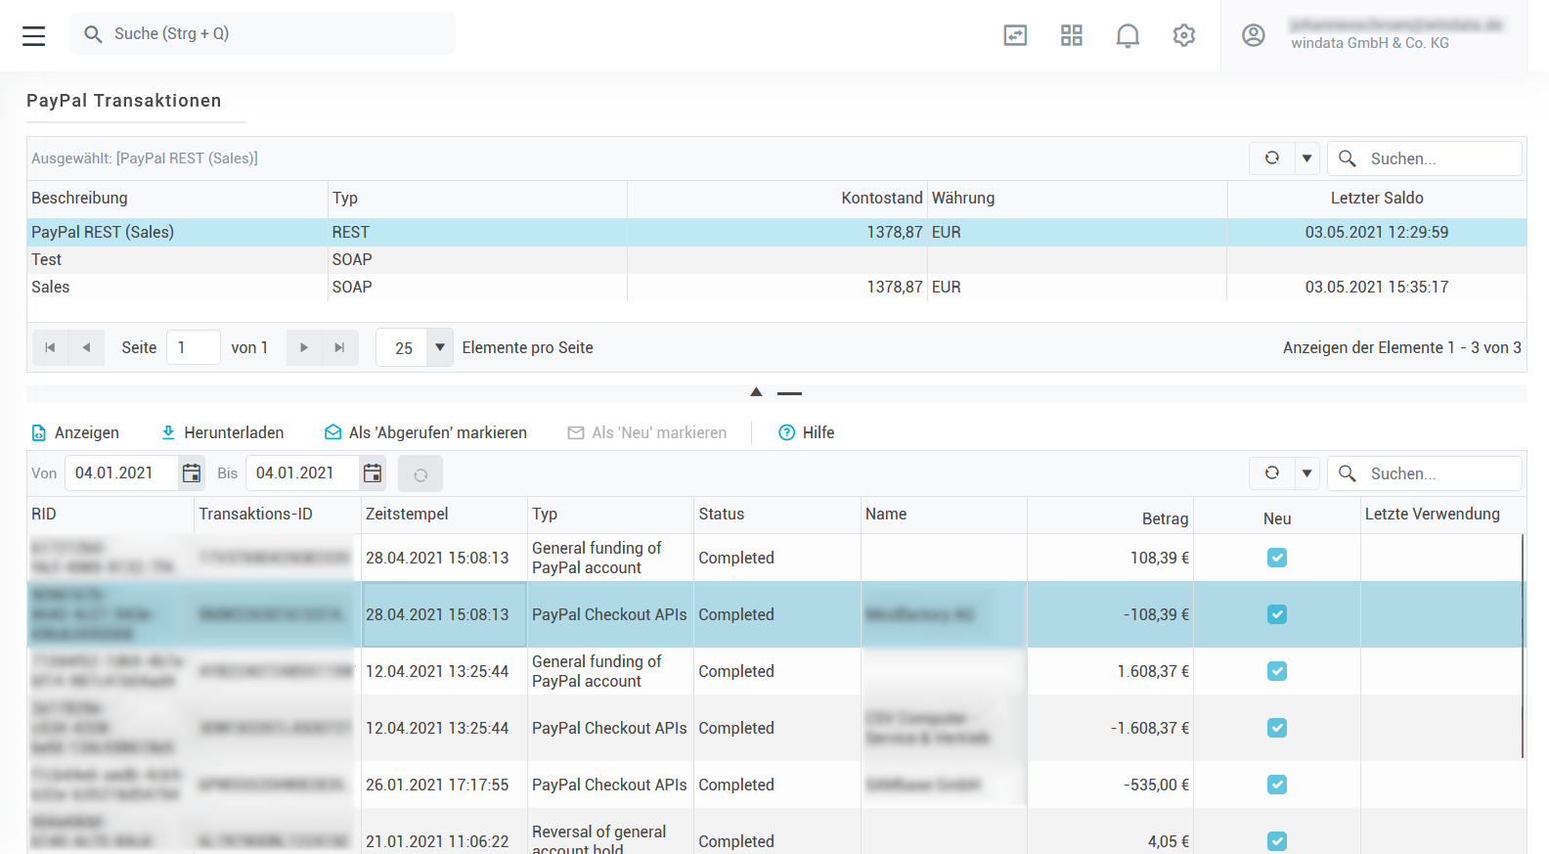Open dropdown arrow beside top refresh button
Screen dimensions: 1549x854
(x=1306, y=158)
